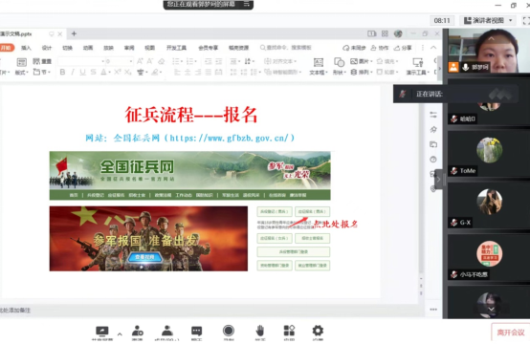
Task: Open the chat bubble icon
Action: 196,332
